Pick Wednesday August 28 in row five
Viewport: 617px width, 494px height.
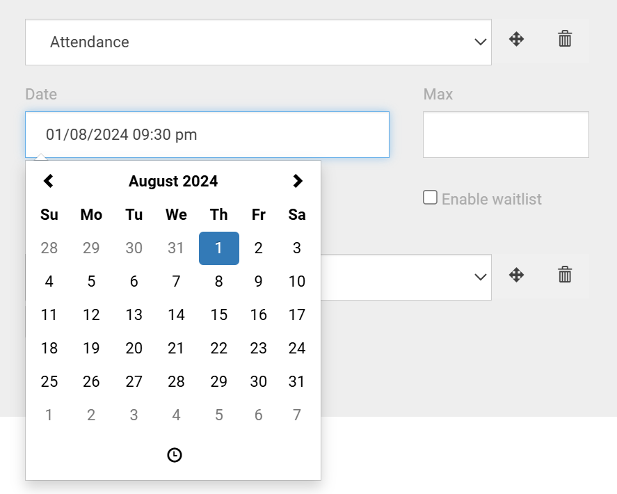[x=176, y=382]
